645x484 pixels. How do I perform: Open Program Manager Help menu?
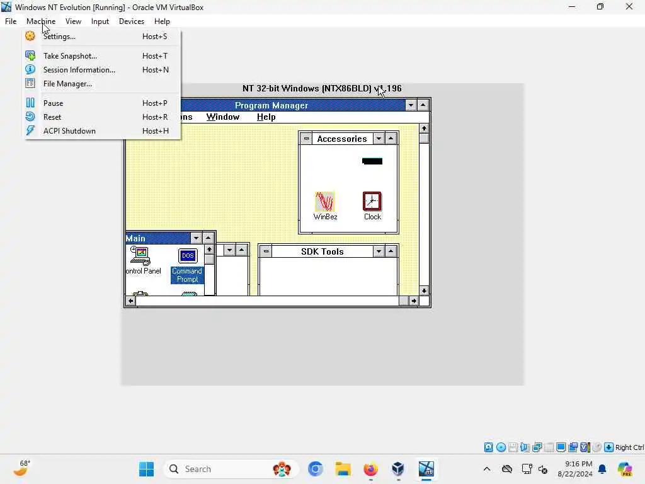(x=266, y=117)
